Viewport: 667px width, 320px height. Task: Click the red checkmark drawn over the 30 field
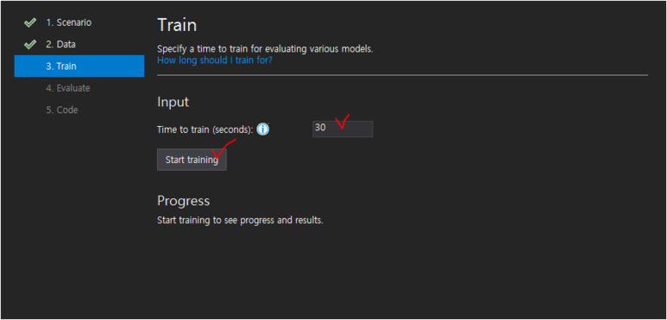[x=342, y=121]
